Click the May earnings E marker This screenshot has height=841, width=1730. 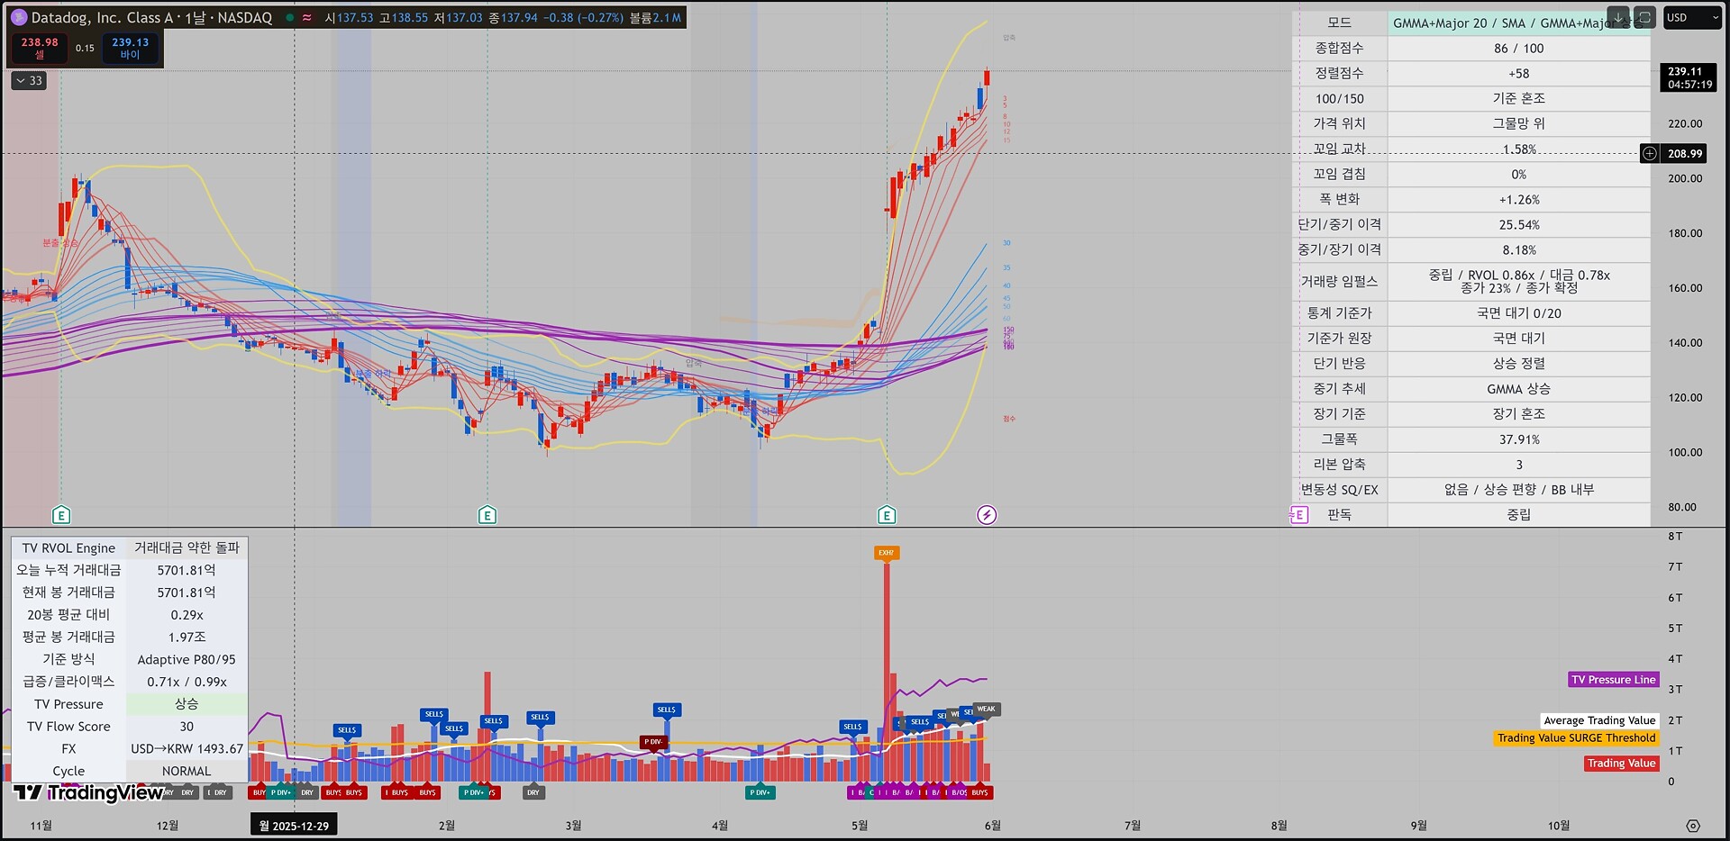pyautogui.click(x=887, y=515)
